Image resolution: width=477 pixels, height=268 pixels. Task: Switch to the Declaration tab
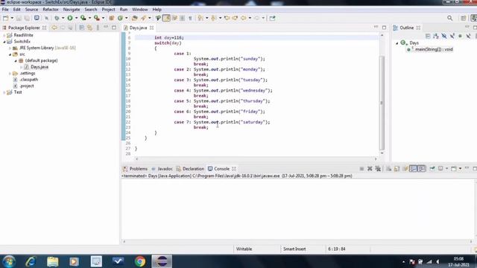190,169
